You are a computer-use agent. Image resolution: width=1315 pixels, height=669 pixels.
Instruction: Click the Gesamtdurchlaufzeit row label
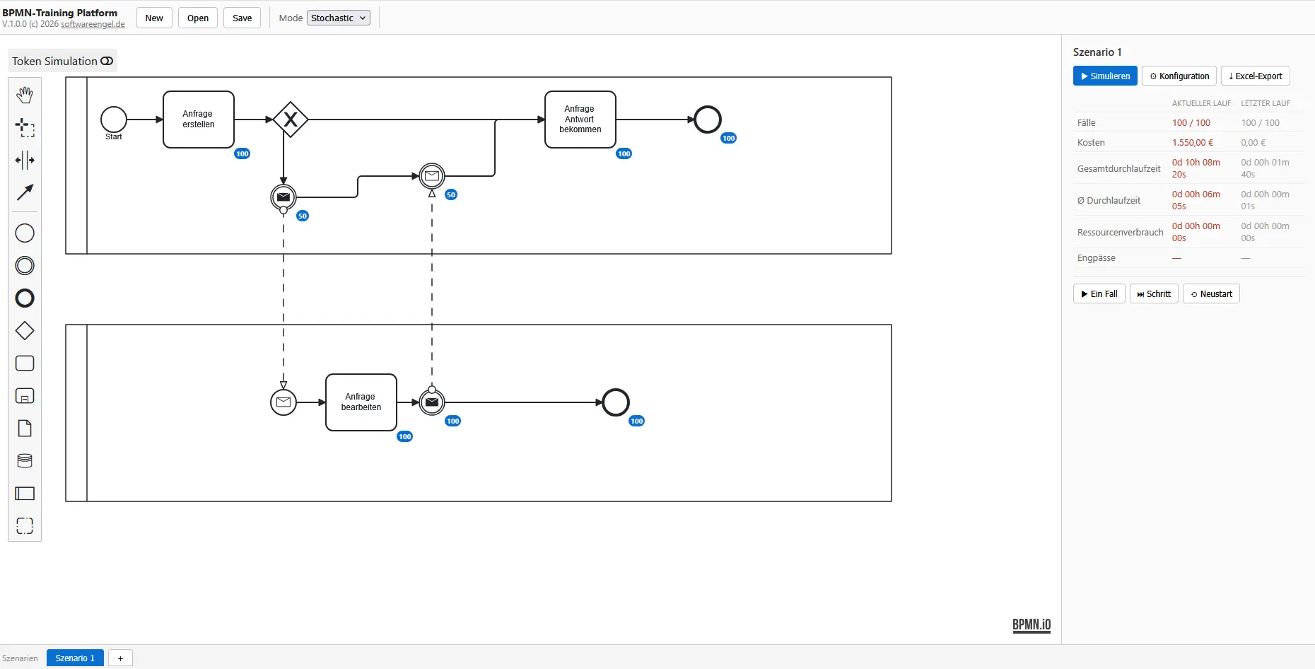[x=1119, y=168]
